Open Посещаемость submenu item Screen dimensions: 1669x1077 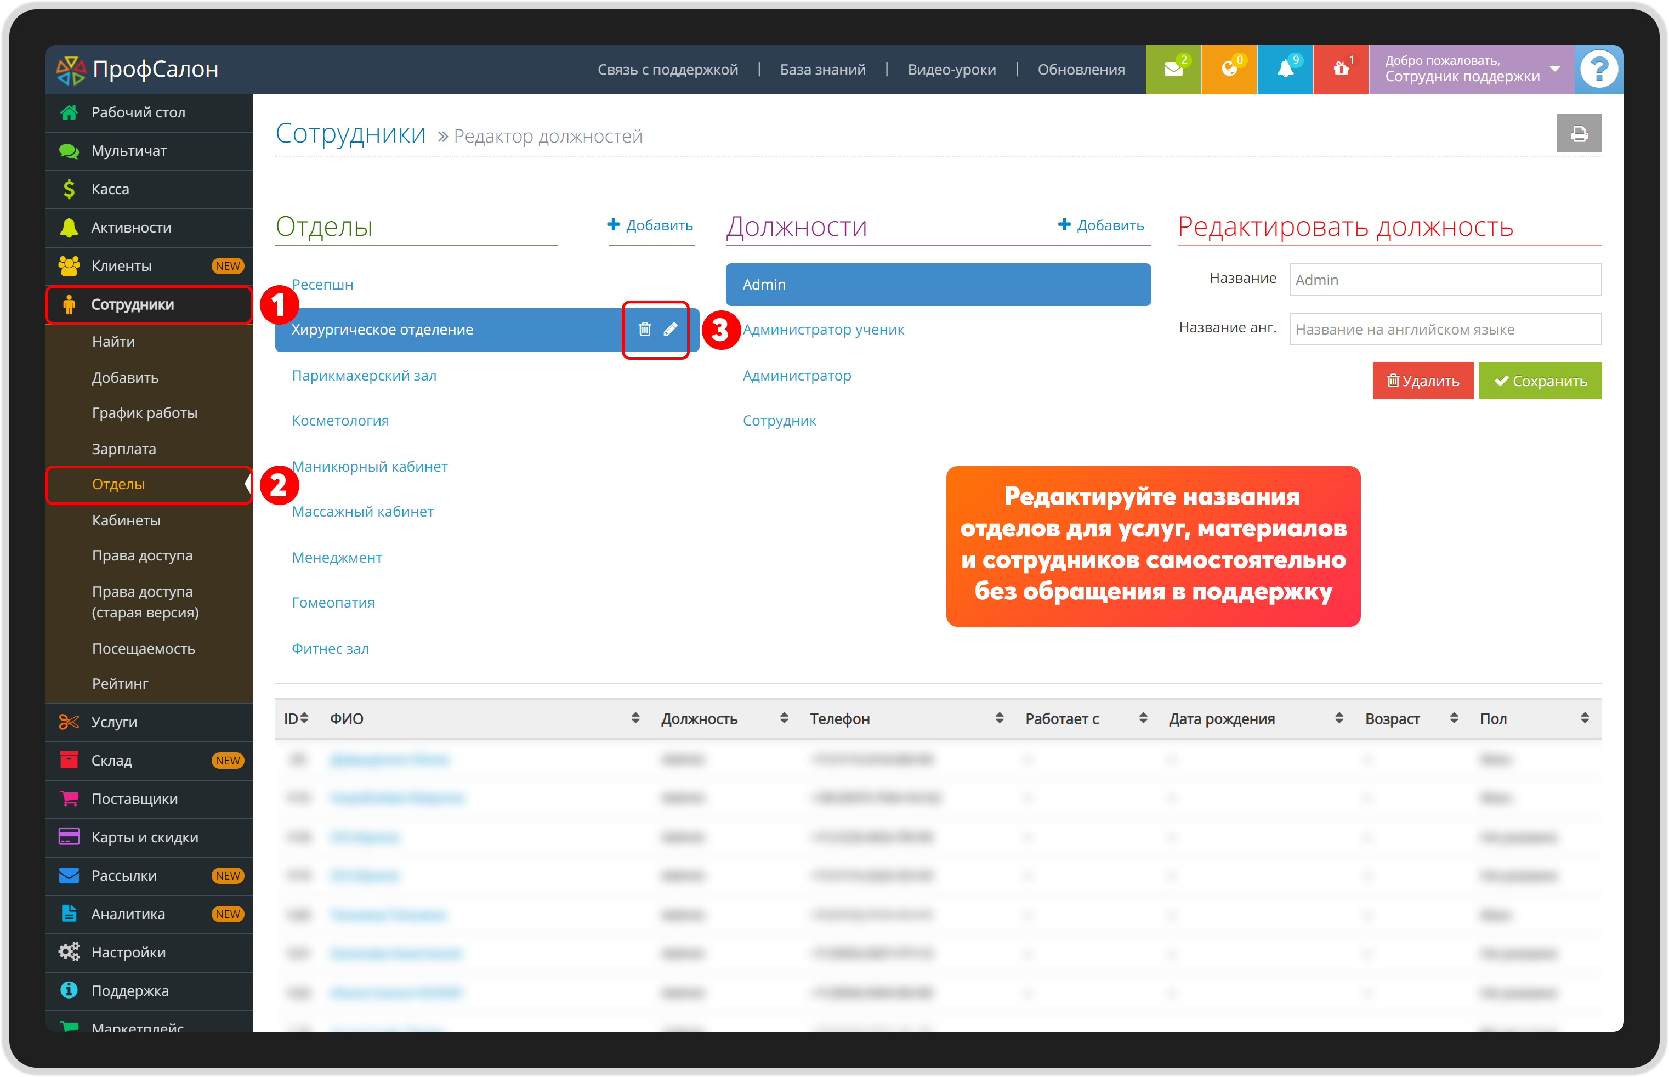143,649
